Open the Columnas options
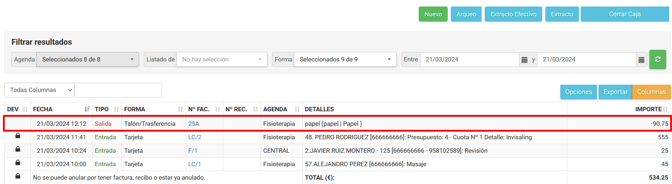672x184 pixels. tap(651, 92)
